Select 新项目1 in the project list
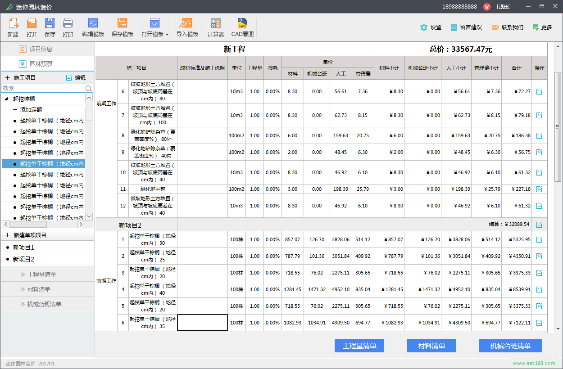Screen dimensions: 563x369 pos(23,247)
